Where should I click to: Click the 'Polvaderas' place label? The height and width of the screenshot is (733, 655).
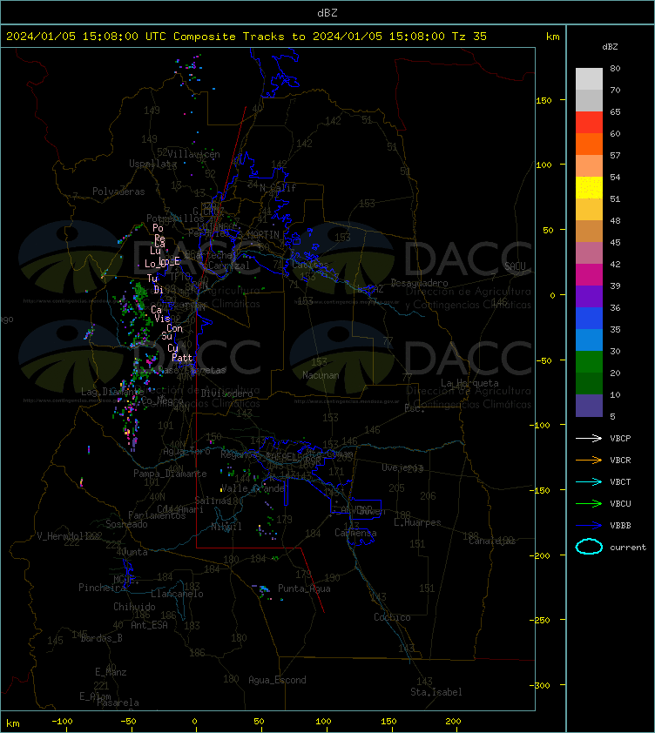(x=118, y=192)
